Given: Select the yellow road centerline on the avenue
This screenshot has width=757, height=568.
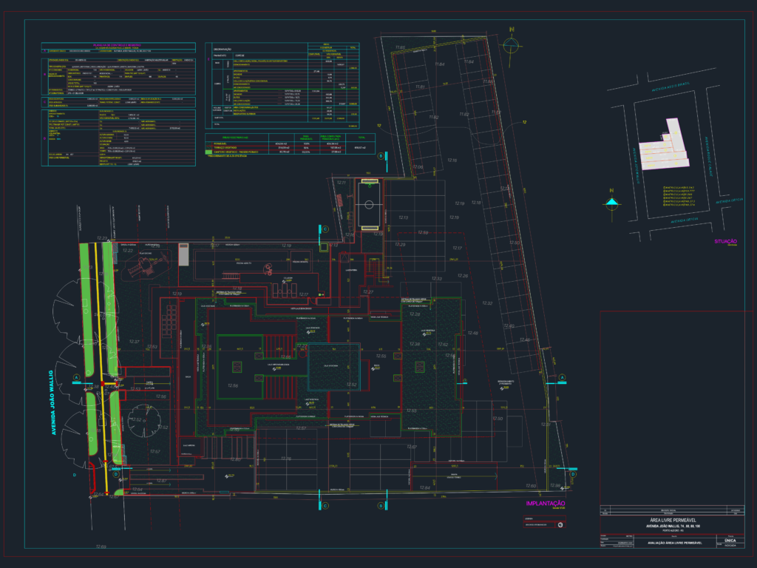Looking at the screenshot, I should tap(101, 367).
